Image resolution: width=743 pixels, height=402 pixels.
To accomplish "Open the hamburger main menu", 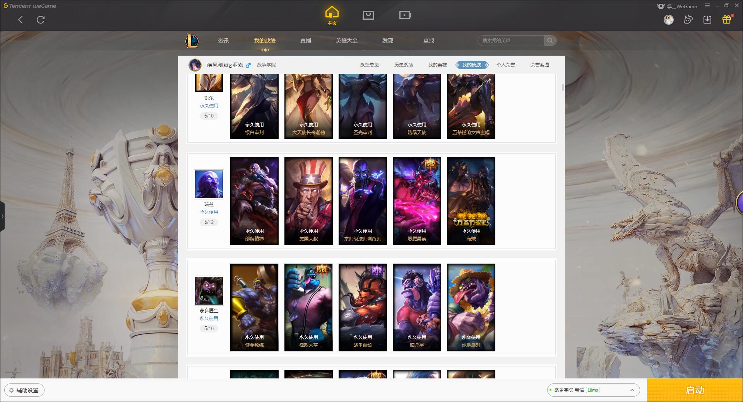I will pos(707,6).
